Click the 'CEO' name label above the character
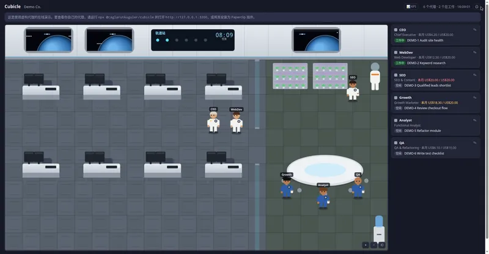The height and width of the screenshot is (254, 489). [213, 109]
